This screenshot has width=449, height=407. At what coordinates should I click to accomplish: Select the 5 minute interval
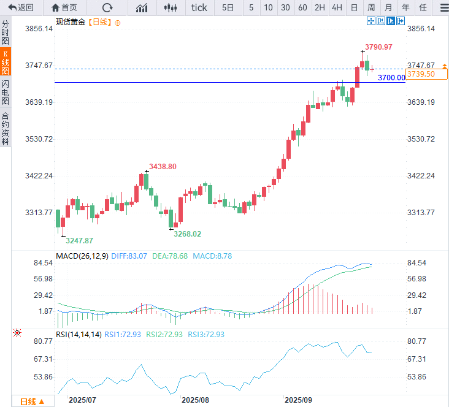click(x=251, y=7)
